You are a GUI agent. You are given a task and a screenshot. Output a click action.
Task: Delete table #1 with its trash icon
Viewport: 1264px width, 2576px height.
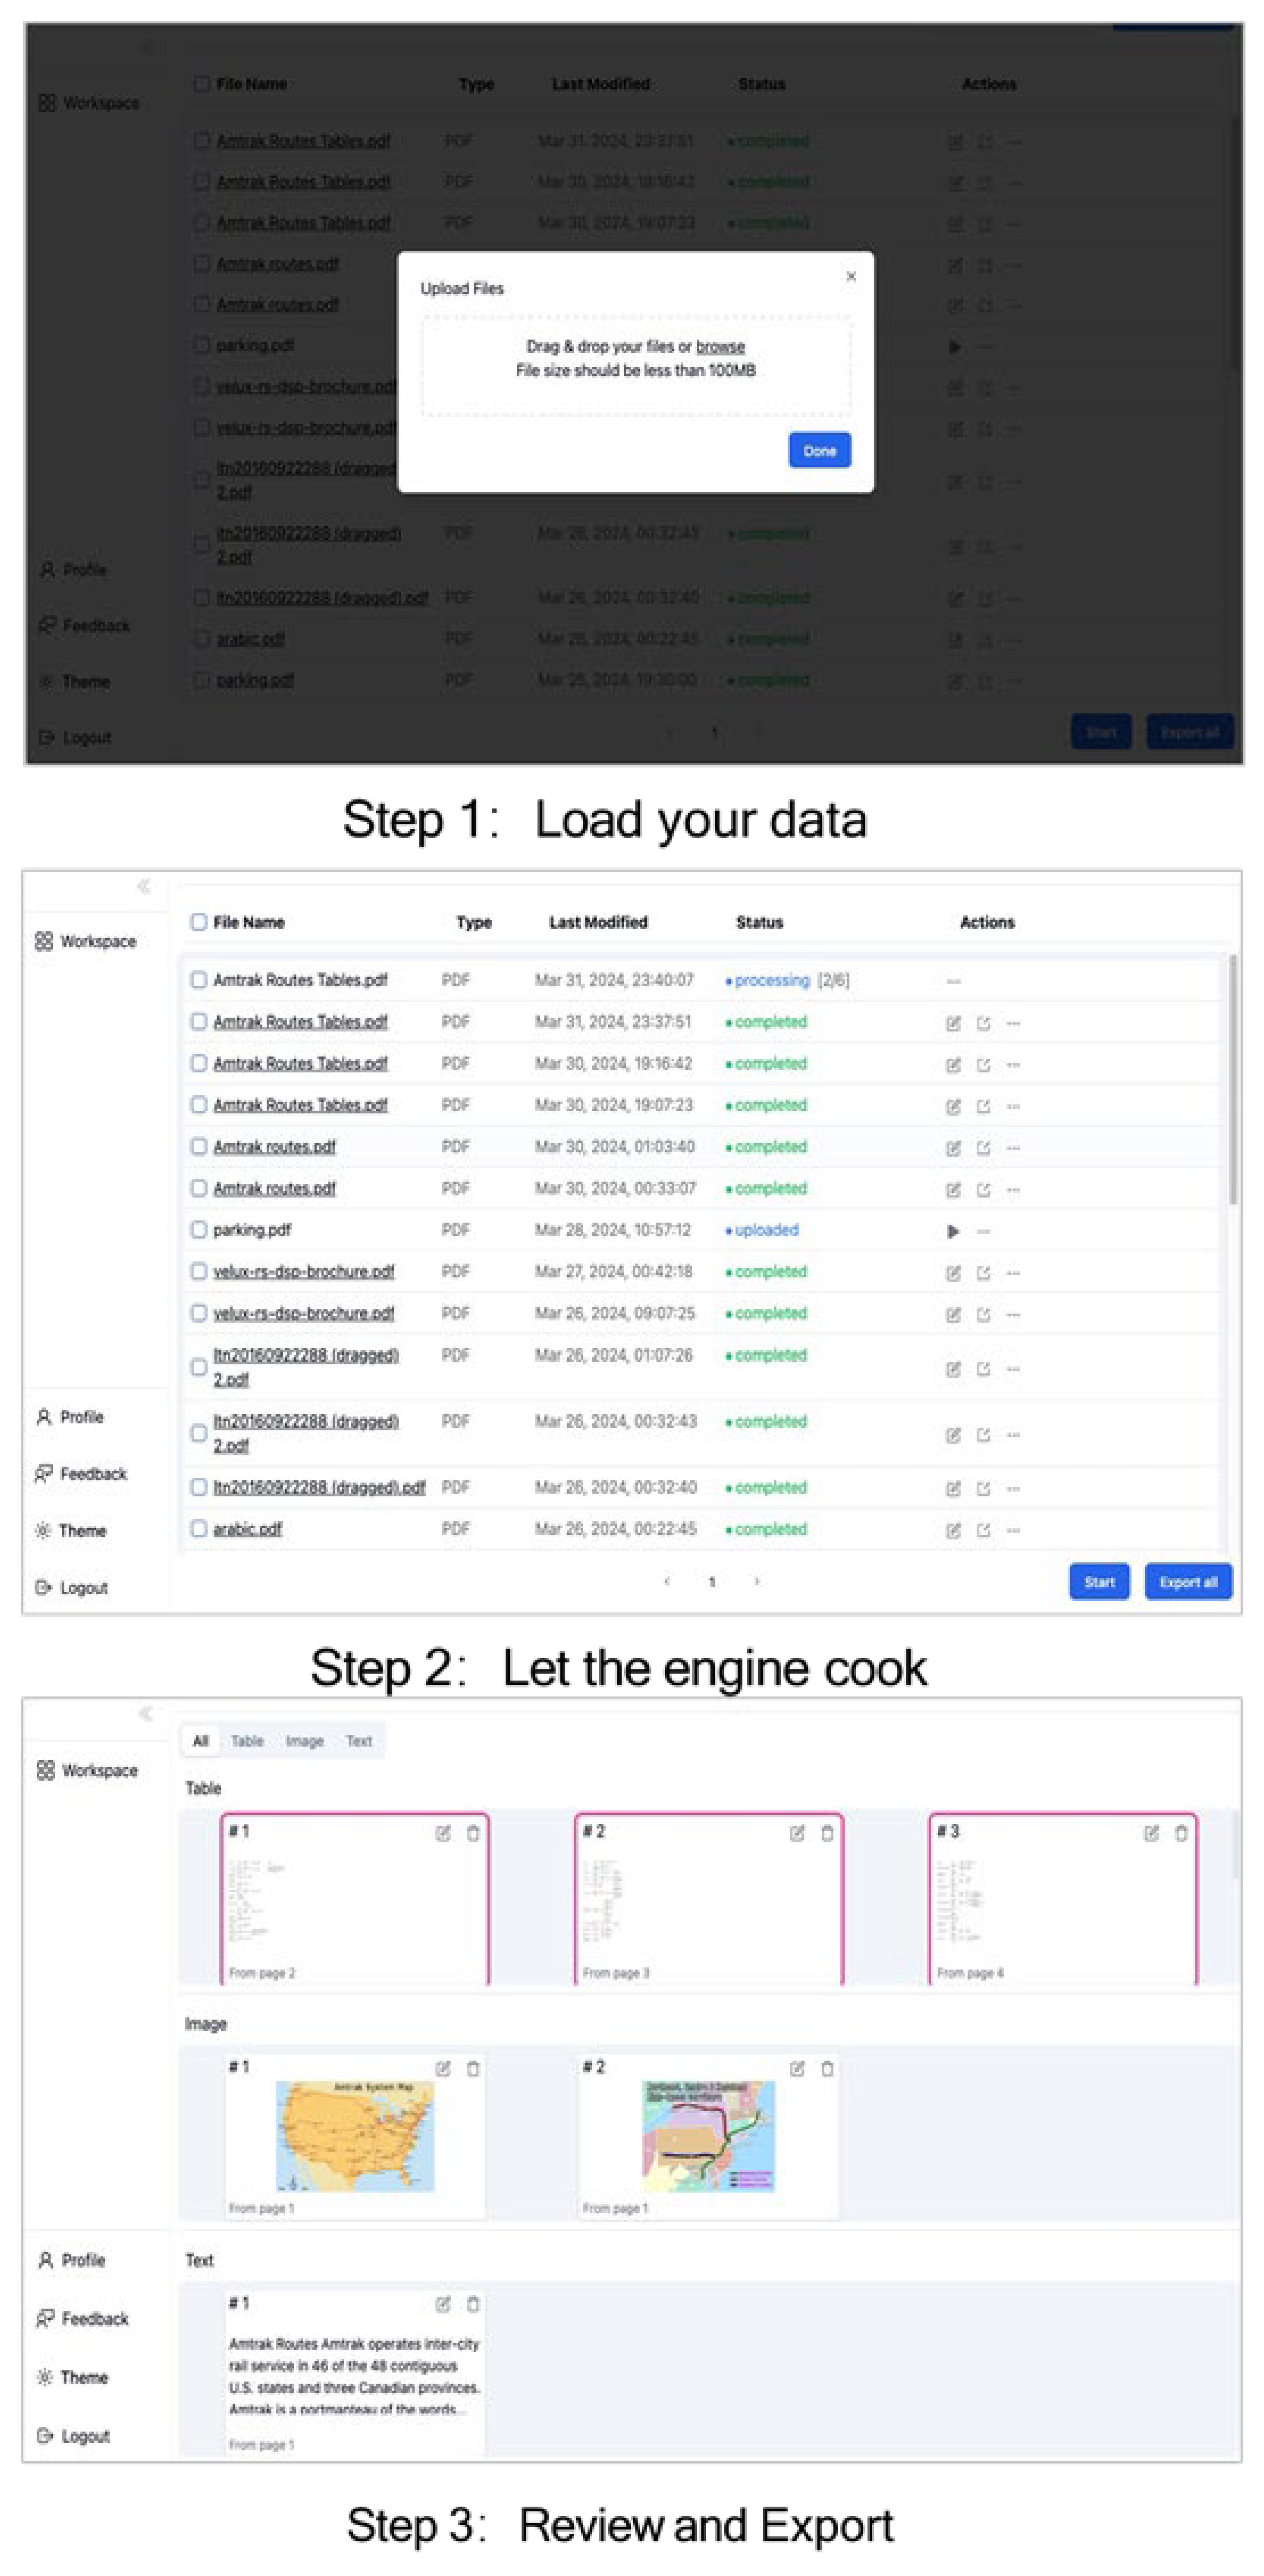point(473,1833)
